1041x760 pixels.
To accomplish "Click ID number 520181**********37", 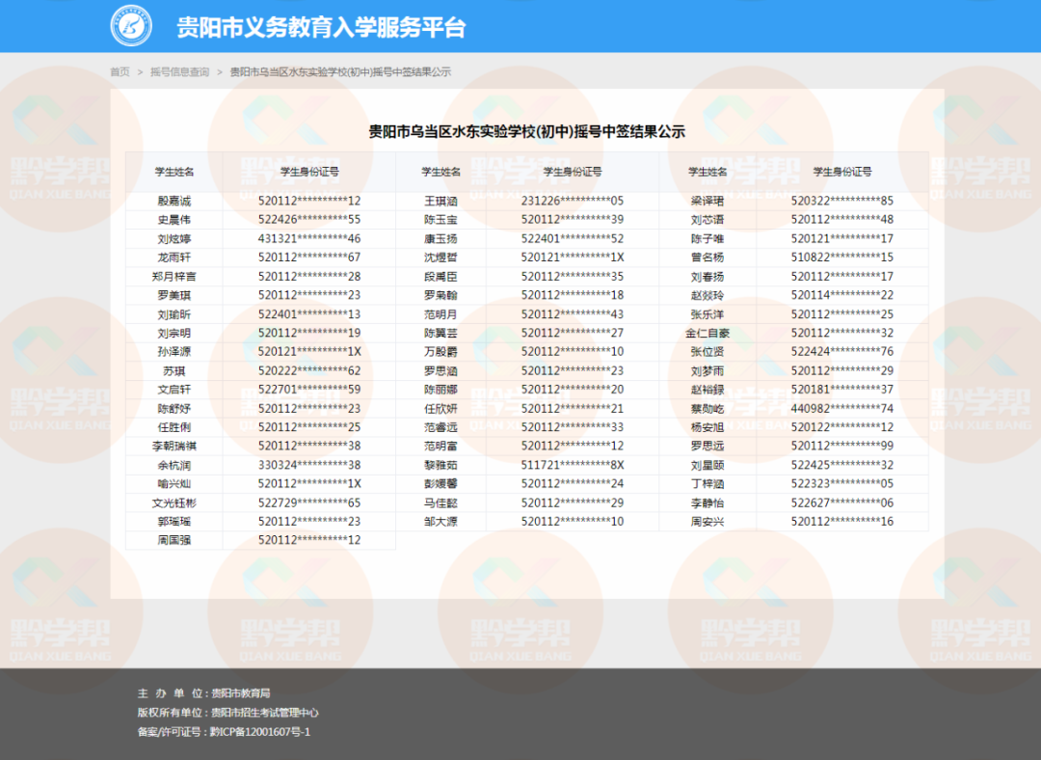I will tap(841, 390).
